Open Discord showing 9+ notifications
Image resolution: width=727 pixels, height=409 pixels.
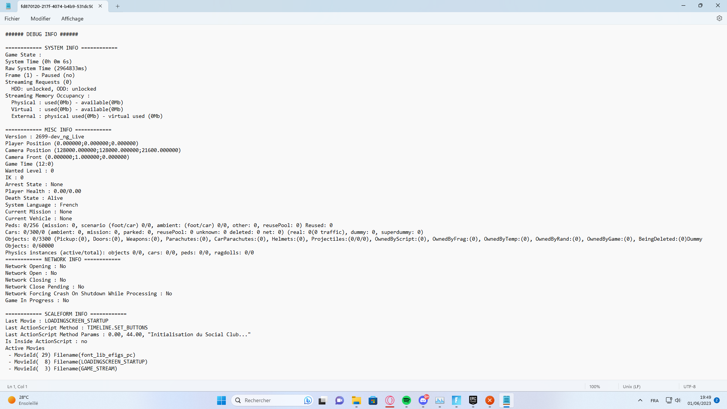[x=423, y=400]
